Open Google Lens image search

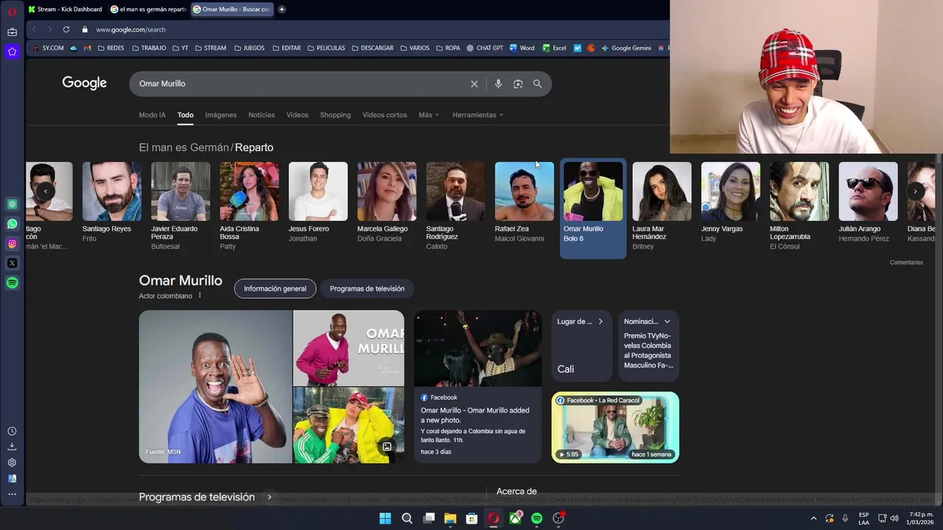tap(518, 84)
